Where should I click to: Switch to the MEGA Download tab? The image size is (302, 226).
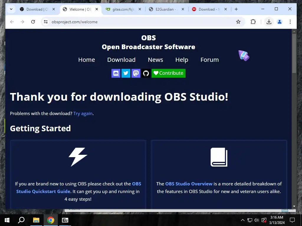[209, 9]
